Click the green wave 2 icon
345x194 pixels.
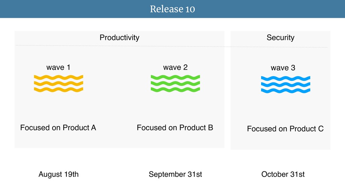tap(175, 84)
